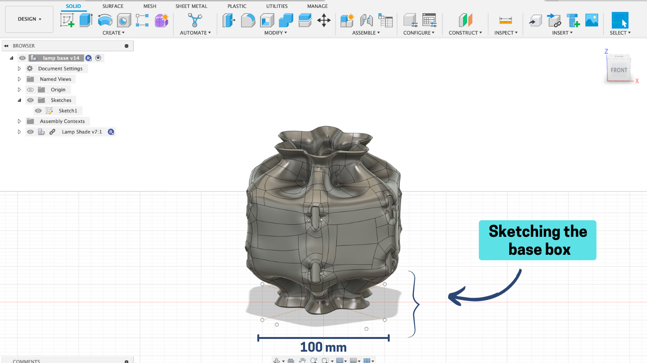Open the MODIFY dropdown menu
Screen dimensions: 647x363
coord(275,33)
